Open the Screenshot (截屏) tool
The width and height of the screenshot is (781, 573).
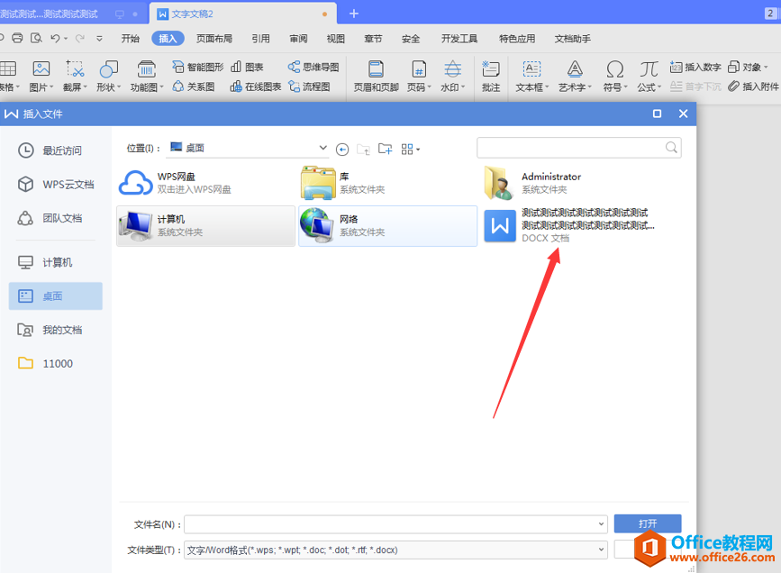tap(75, 77)
